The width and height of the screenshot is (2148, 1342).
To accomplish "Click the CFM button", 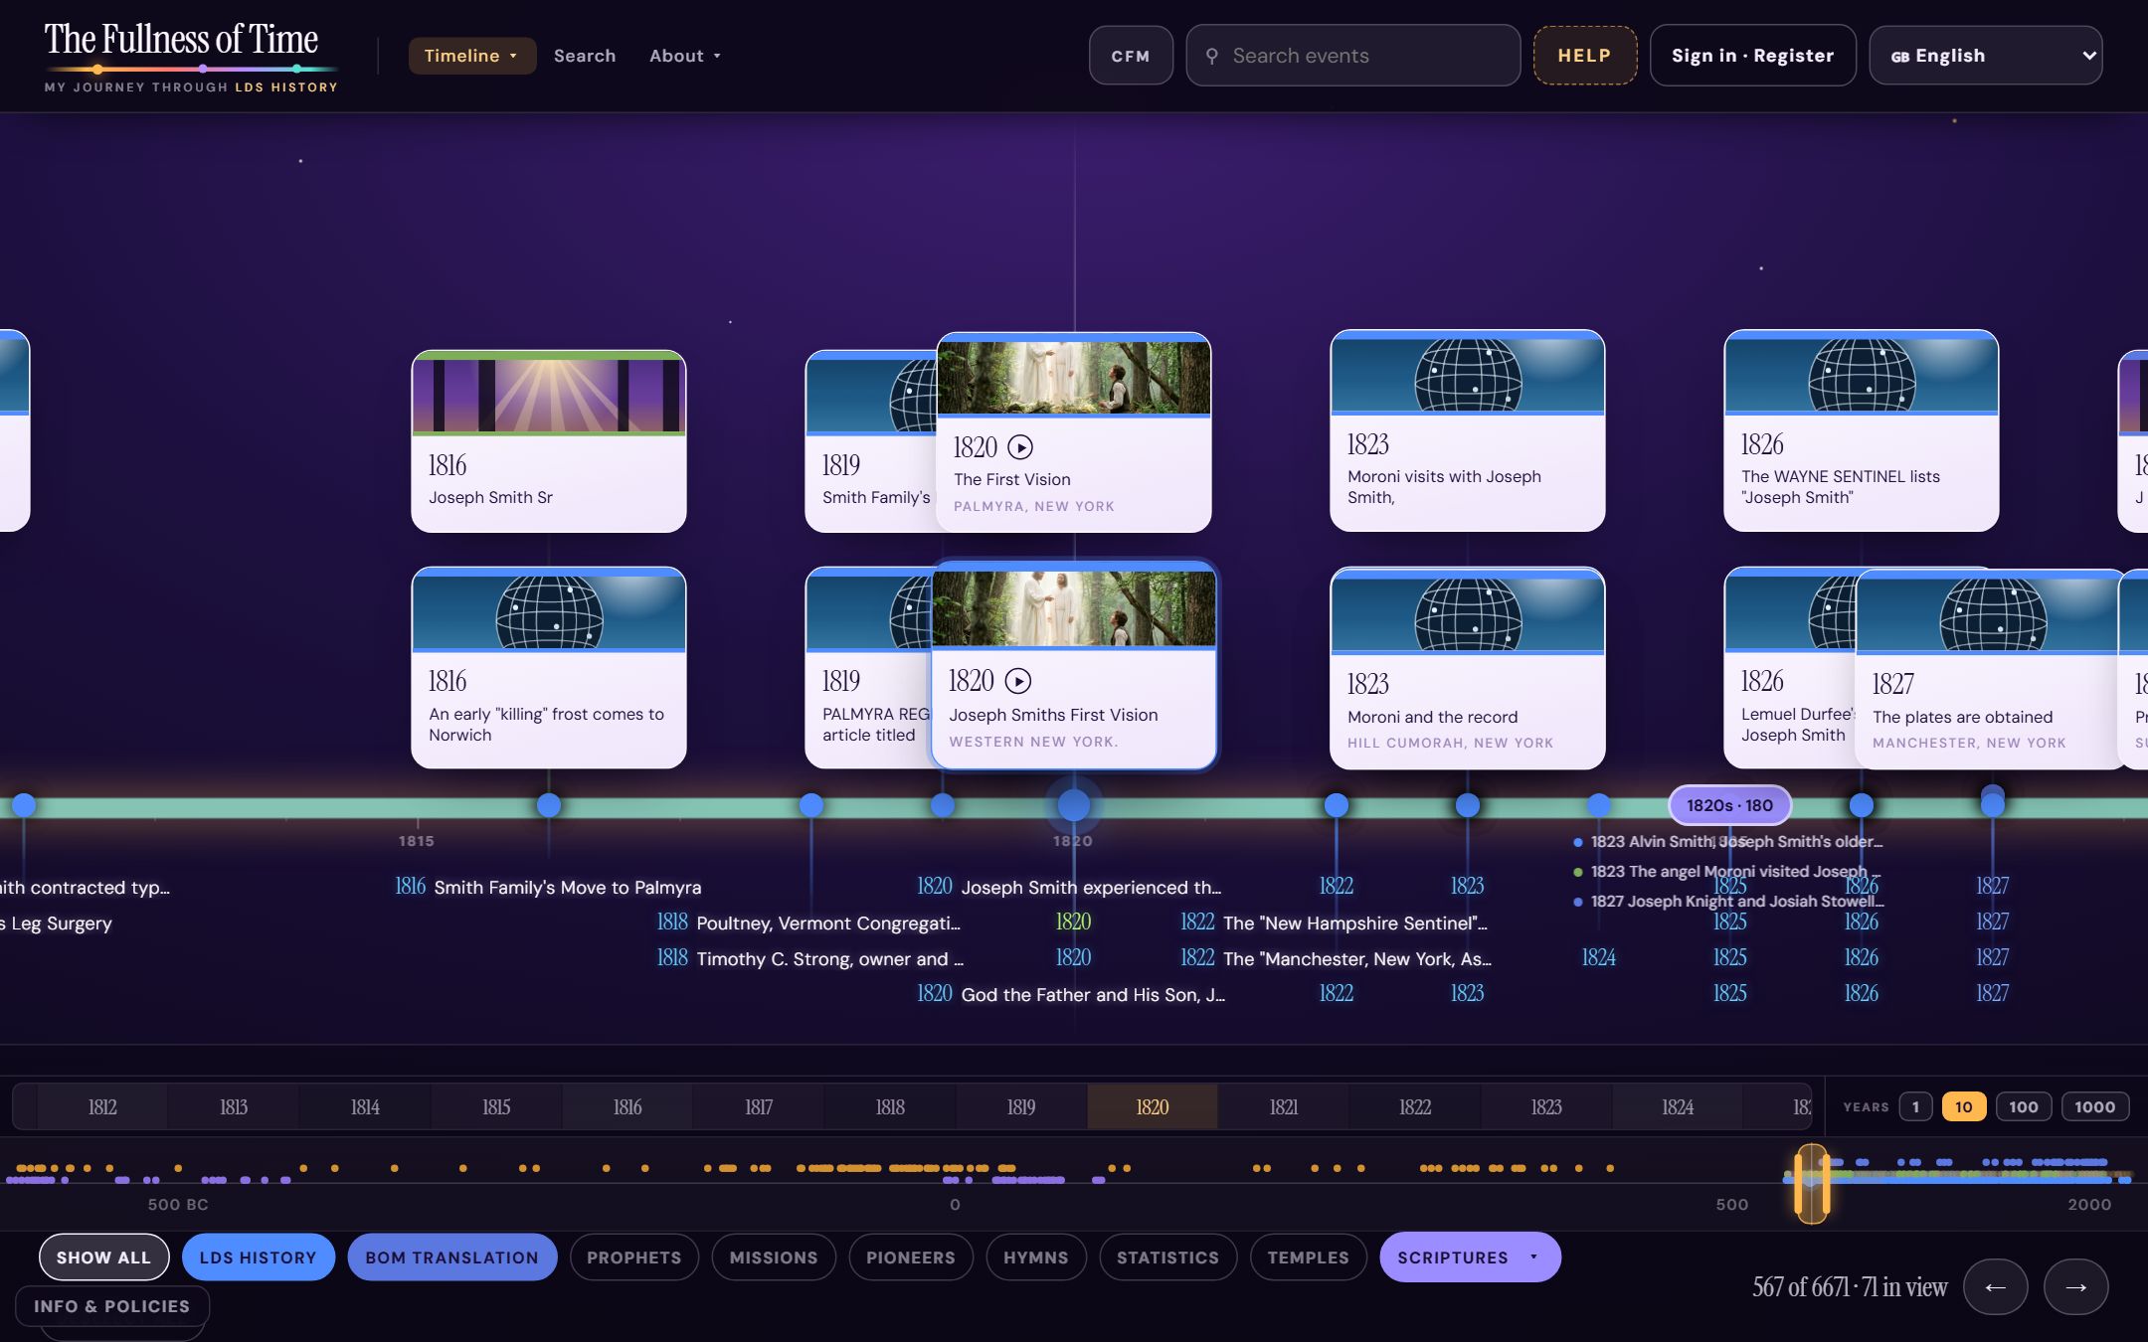I will [x=1131, y=56].
